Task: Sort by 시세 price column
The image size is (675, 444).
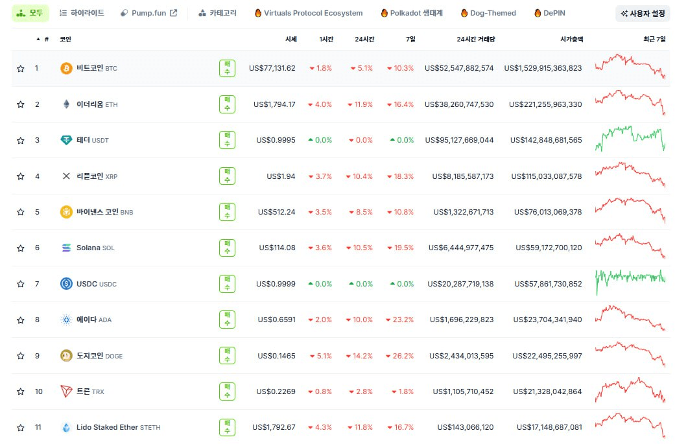Action: tap(291, 39)
